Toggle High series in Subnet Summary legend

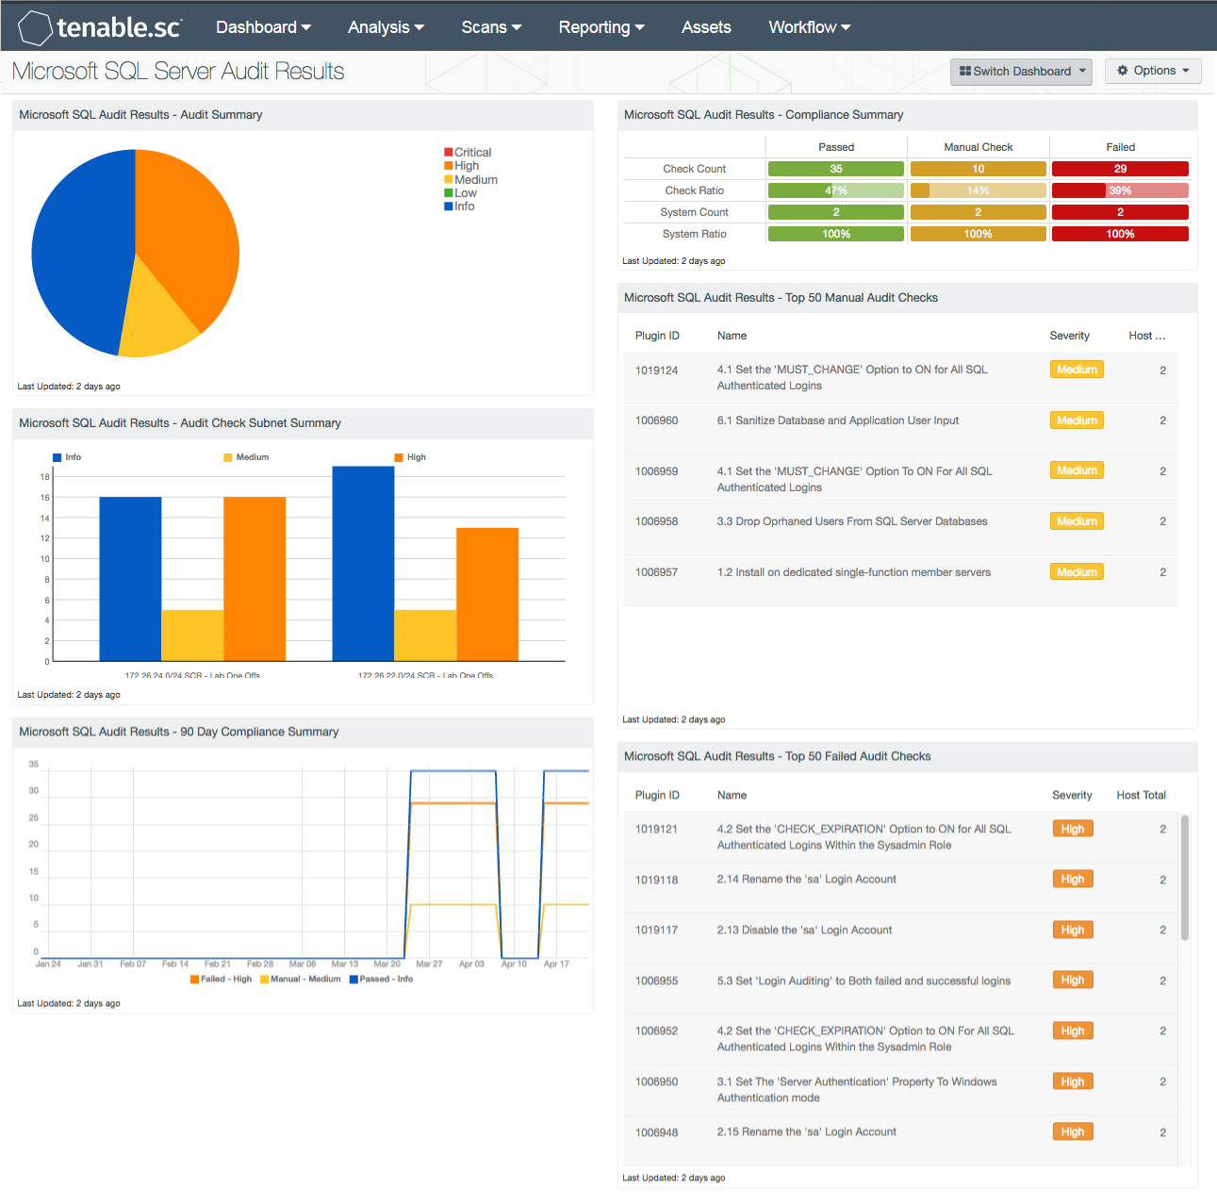410,457
